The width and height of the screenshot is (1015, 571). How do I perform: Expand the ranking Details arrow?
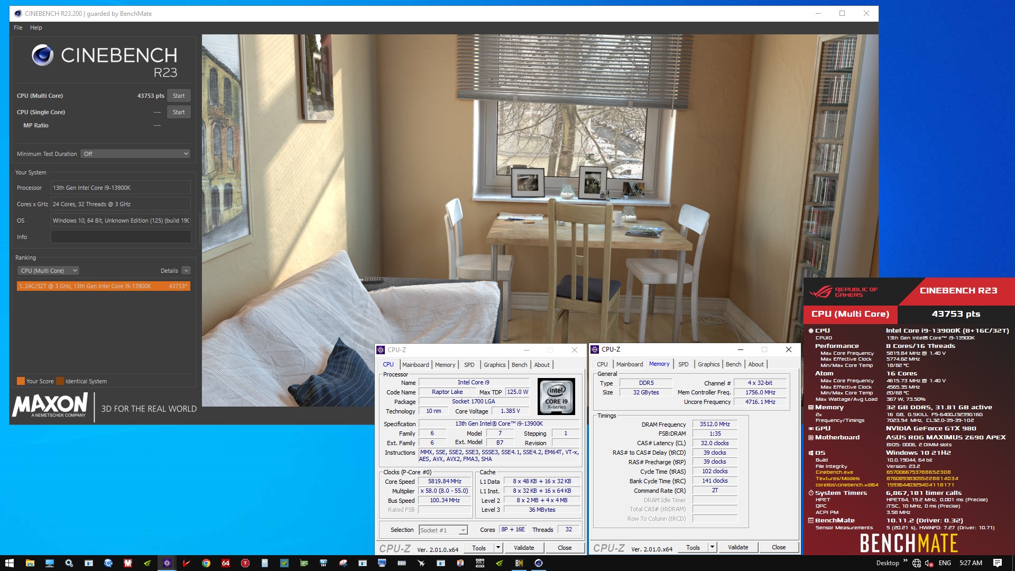tap(186, 271)
